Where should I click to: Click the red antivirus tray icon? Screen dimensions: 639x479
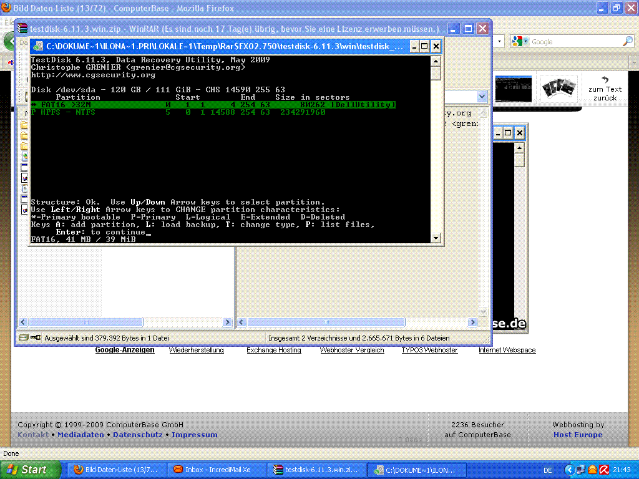[x=604, y=470]
